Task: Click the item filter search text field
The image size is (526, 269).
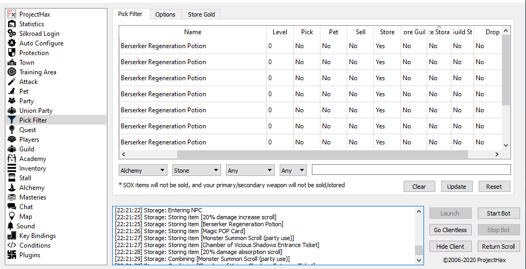Action: (x=411, y=170)
